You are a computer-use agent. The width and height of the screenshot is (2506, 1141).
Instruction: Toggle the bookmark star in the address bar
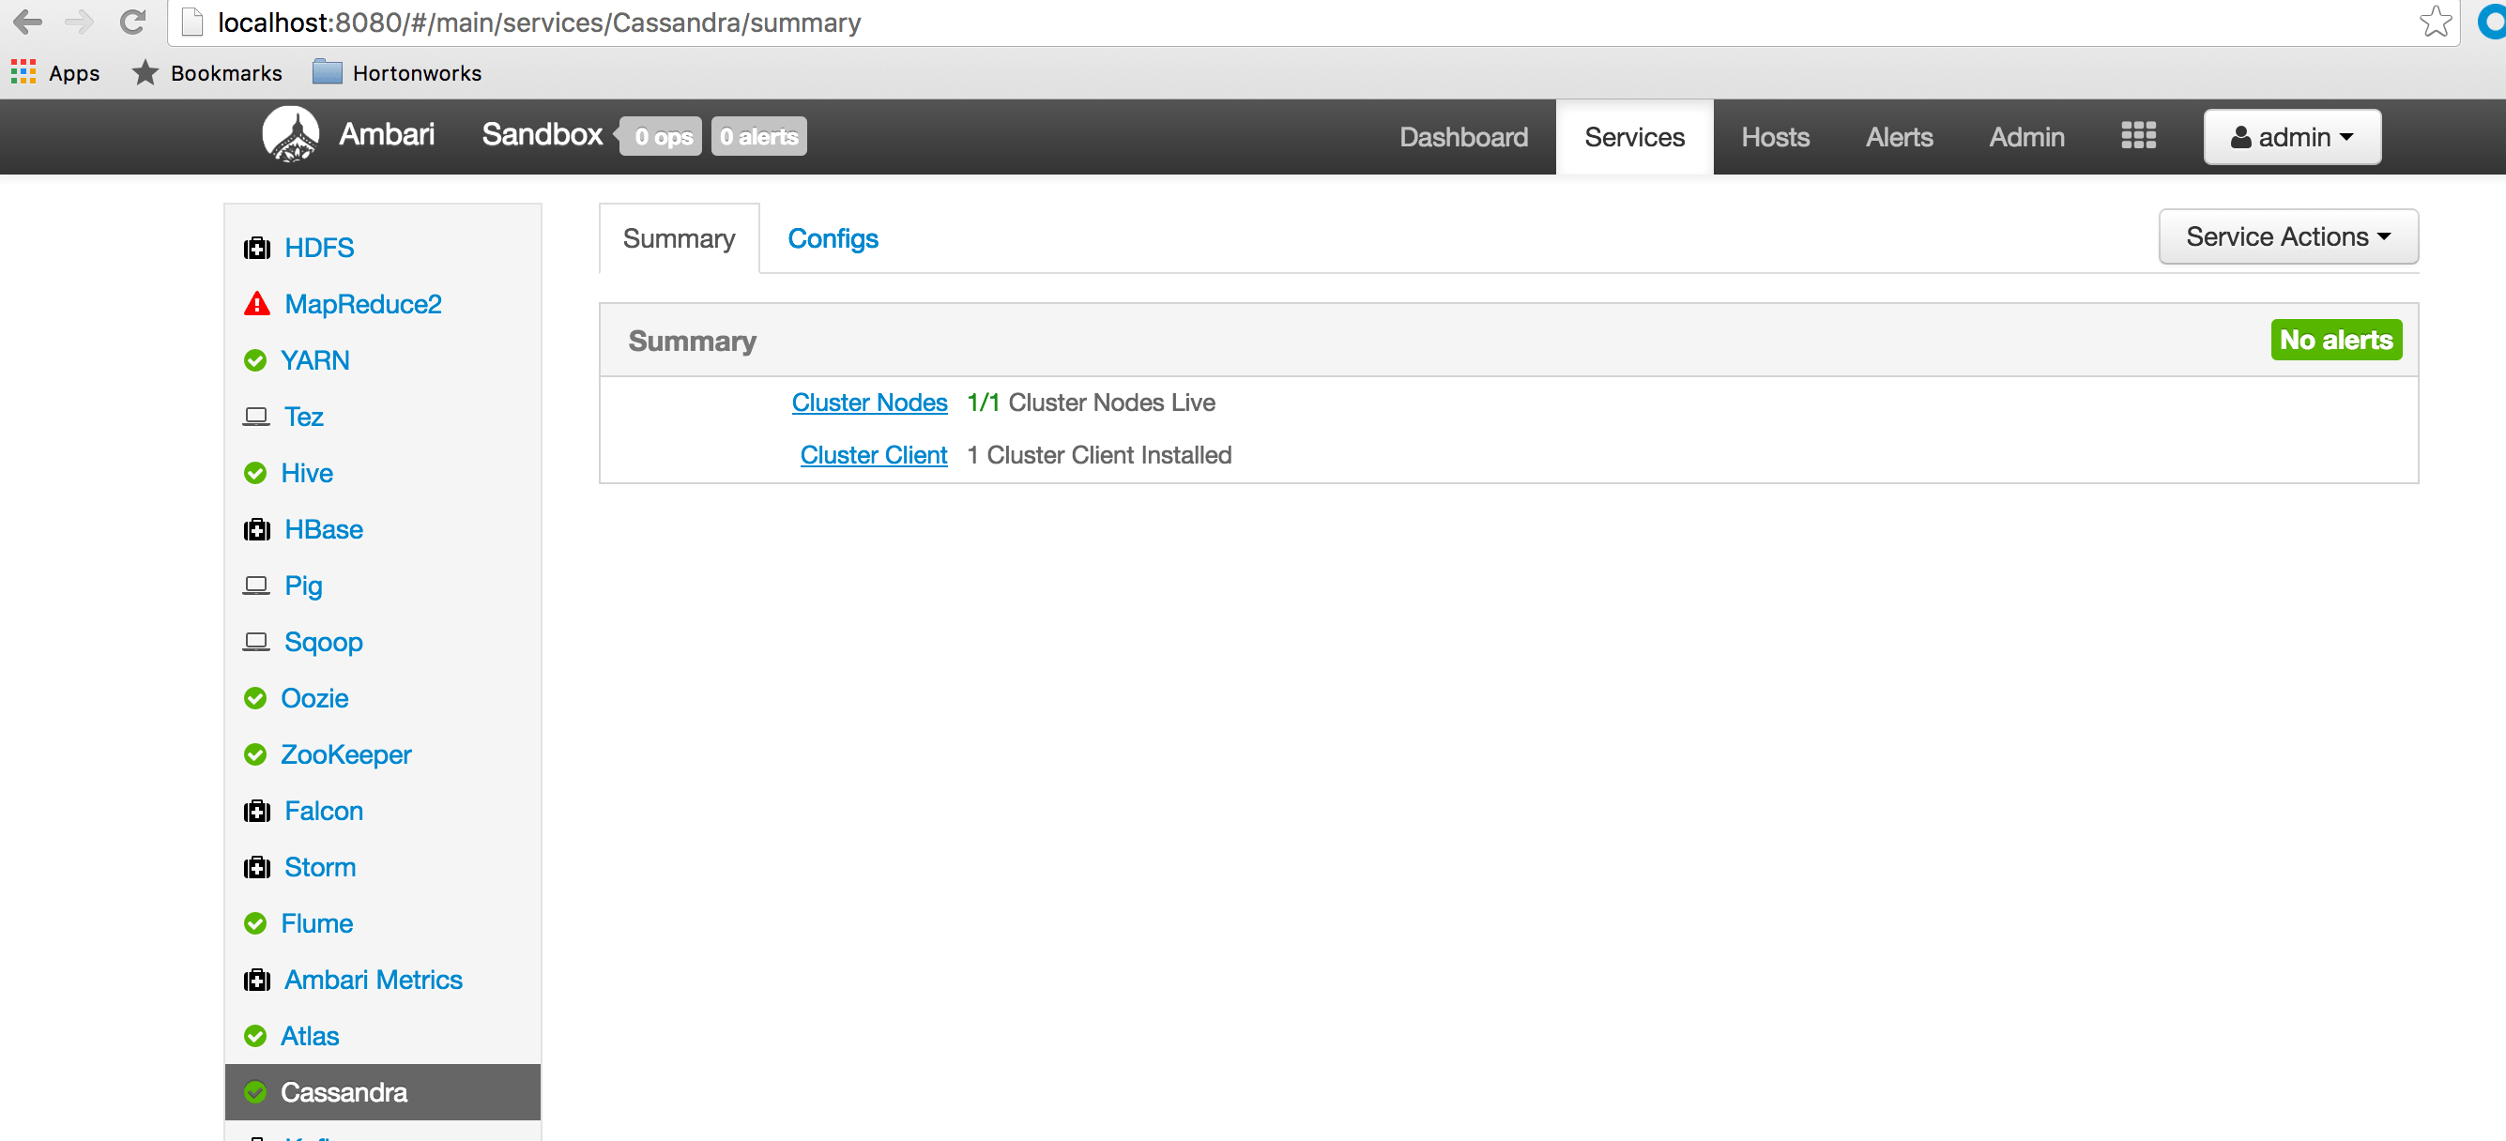coord(2435,22)
